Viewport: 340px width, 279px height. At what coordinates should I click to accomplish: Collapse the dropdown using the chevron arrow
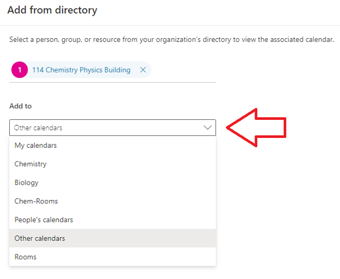(208, 128)
